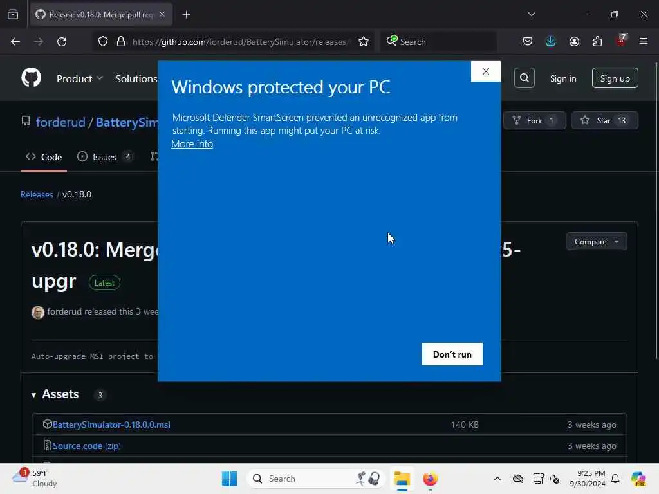Close the SmartScreen dialog with the X

coord(485,71)
